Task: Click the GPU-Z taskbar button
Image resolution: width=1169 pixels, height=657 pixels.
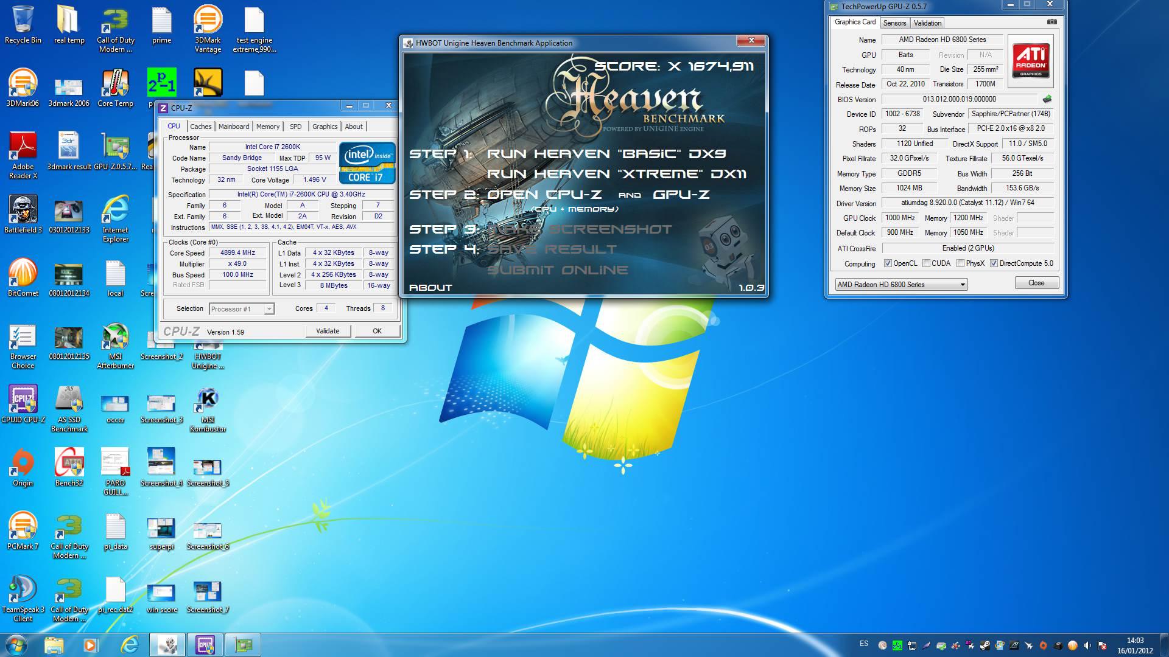Action: (243, 644)
